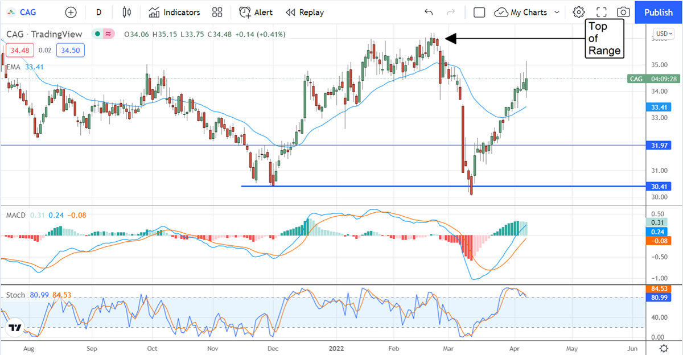Click the 34.48 sell price box

(x=20, y=51)
